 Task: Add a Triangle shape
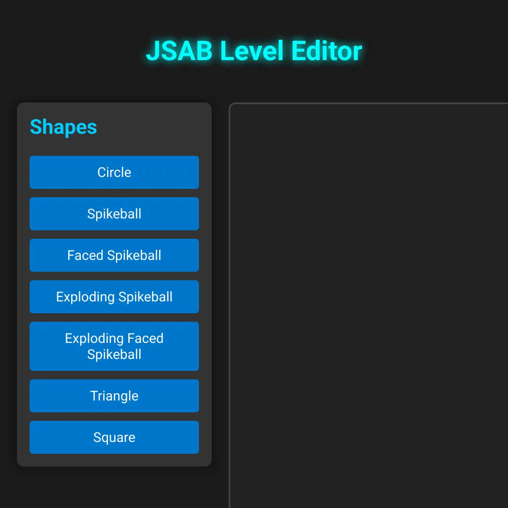coord(114,396)
